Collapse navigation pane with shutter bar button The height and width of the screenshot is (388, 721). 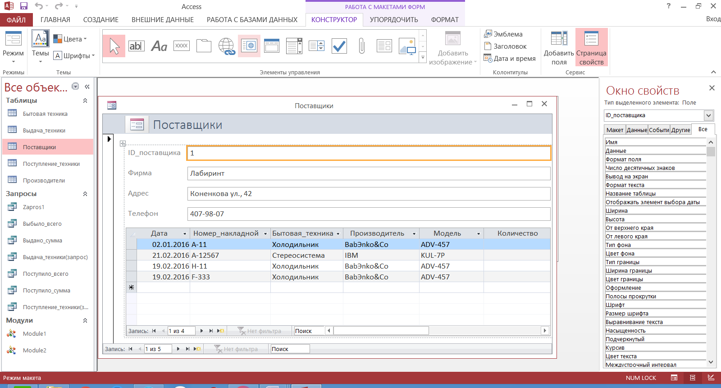[x=87, y=87]
